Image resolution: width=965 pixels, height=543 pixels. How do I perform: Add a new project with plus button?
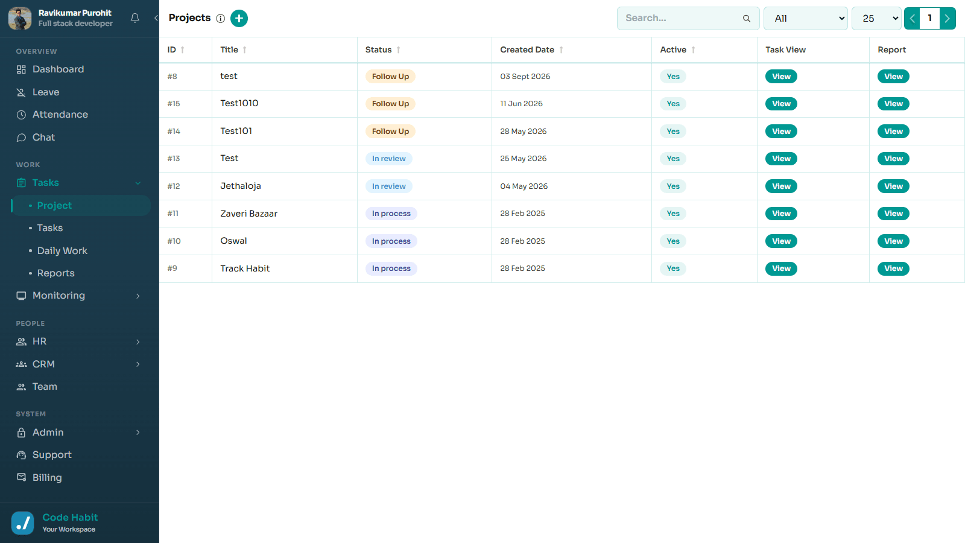click(x=239, y=18)
